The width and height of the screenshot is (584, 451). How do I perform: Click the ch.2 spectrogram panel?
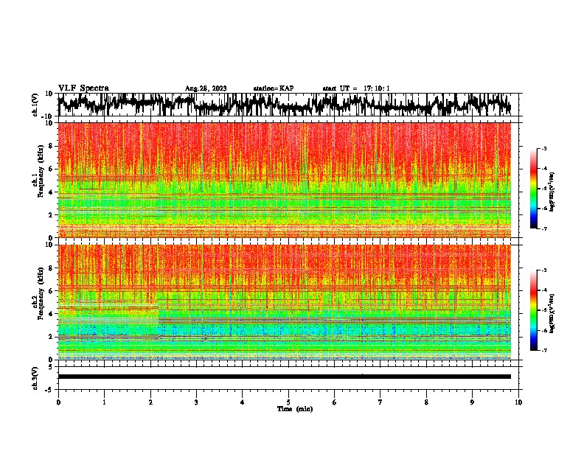tap(285, 302)
